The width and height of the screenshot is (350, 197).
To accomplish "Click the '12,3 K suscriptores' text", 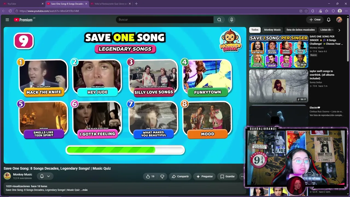I will (x=22, y=178).
